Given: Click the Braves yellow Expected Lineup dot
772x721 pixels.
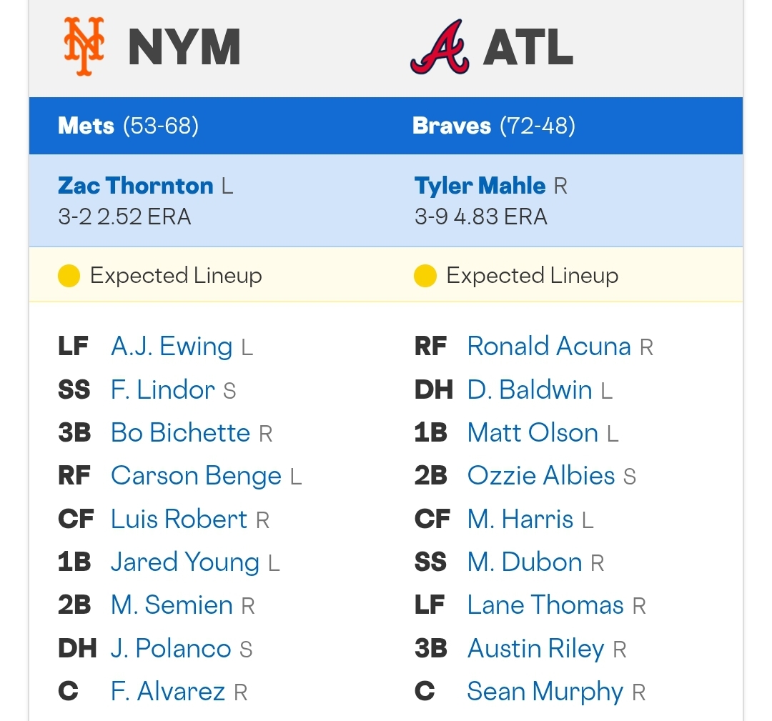Looking at the screenshot, I should pos(425,276).
